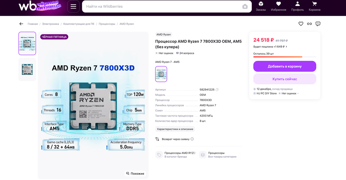Image resolution: width=346 pixels, height=180 pixels.
Task: Report product with exclamation bubble icon
Action: [318, 24]
